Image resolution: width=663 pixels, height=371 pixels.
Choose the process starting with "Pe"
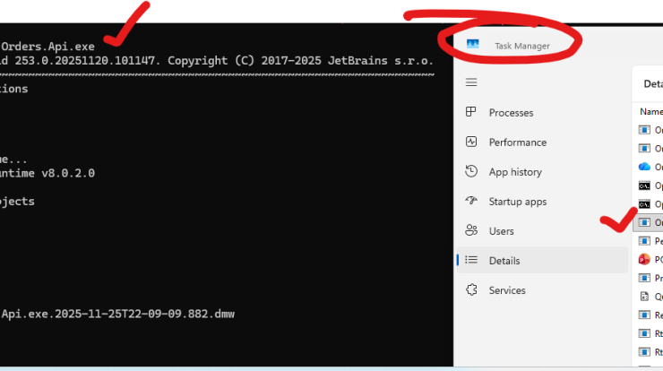(649, 241)
